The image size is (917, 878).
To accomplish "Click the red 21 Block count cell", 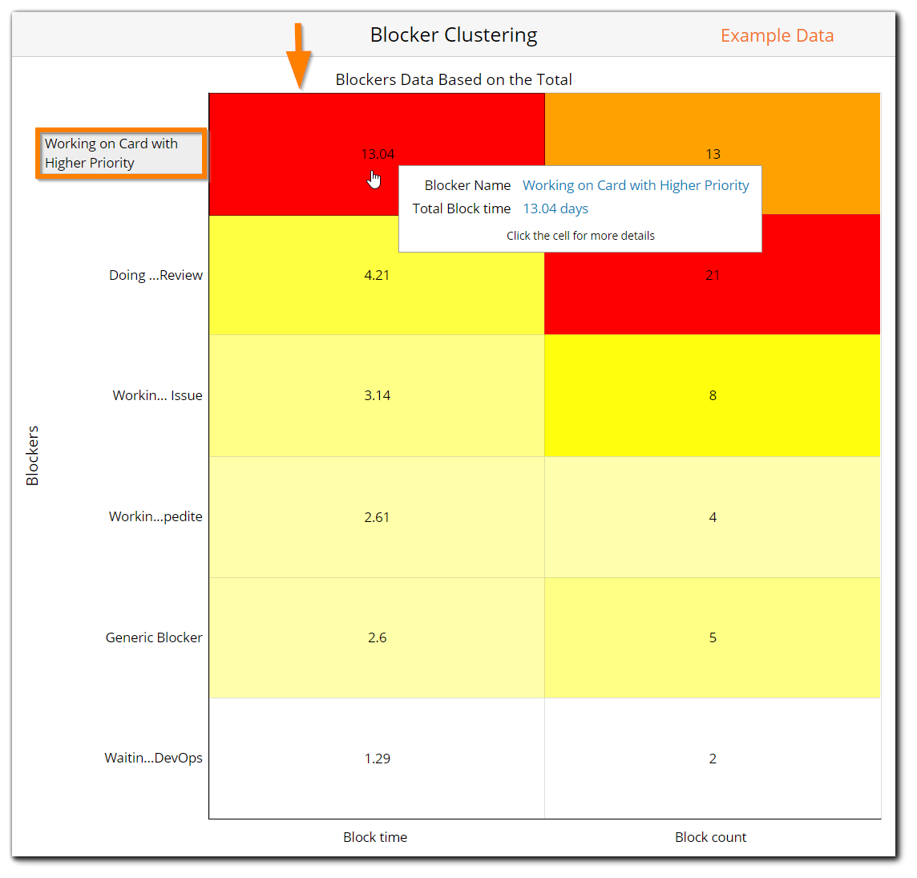I will (713, 275).
